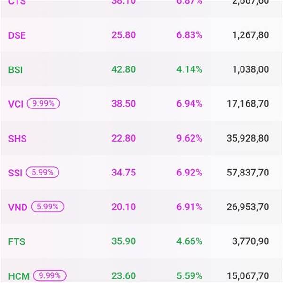Click the 9.99% badge beside VCI
The width and height of the screenshot is (283, 283).
coord(43,104)
